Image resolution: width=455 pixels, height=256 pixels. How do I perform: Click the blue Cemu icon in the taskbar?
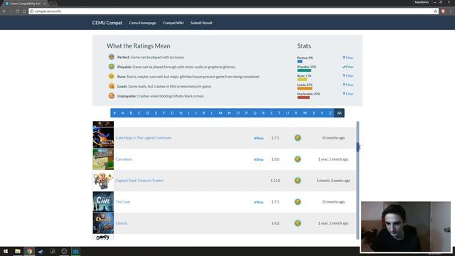point(76,251)
